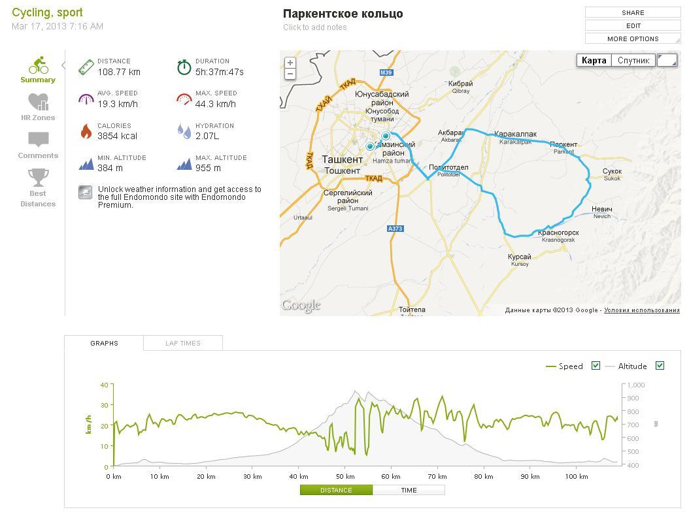Click the Endomondo Premium weather icon
Viewport: 689px width, 516px height.
pos(85,192)
